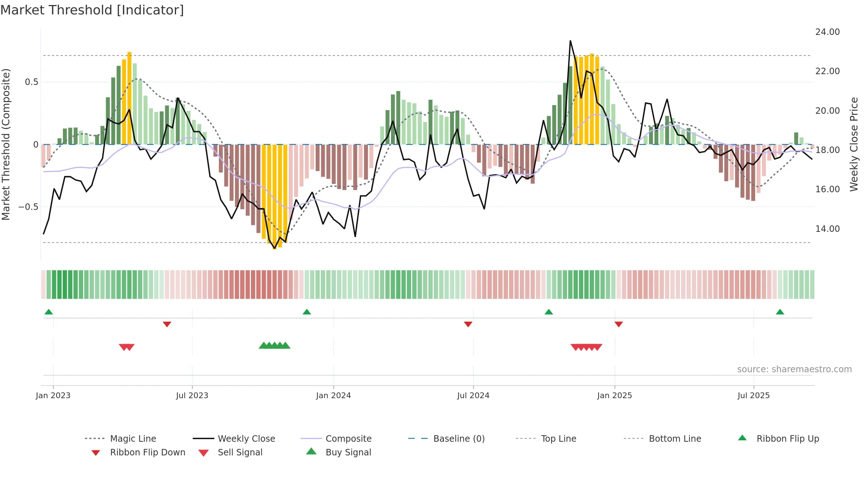Image resolution: width=864 pixels, height=486 pixels.
Task: Hide the Composite series via legend
Action: point(336,438)
